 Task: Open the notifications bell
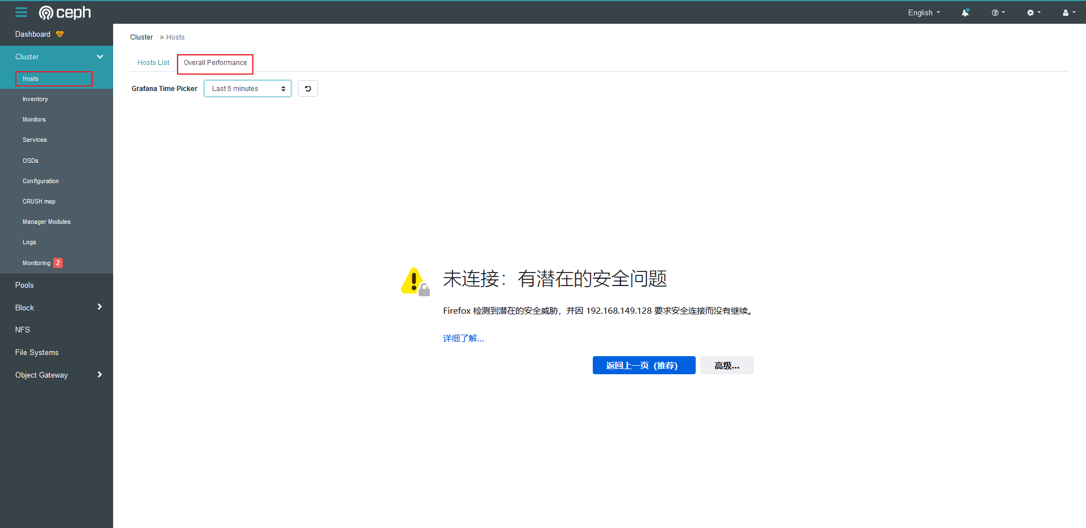[x=965, y=12]
